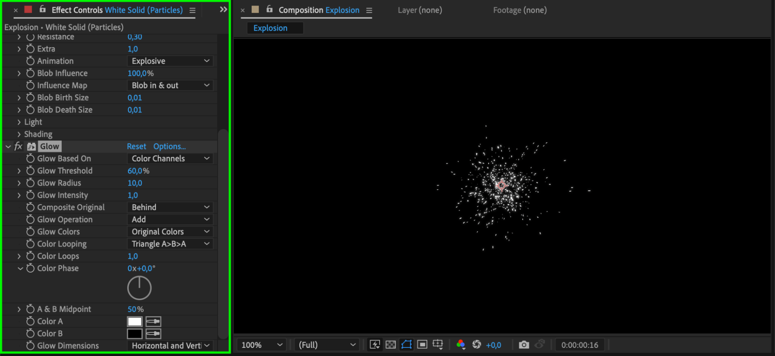Image resolution: width=775 pixels, height=356 pixels.
Task: Open Glow Options link
Action: click(169, 147)
